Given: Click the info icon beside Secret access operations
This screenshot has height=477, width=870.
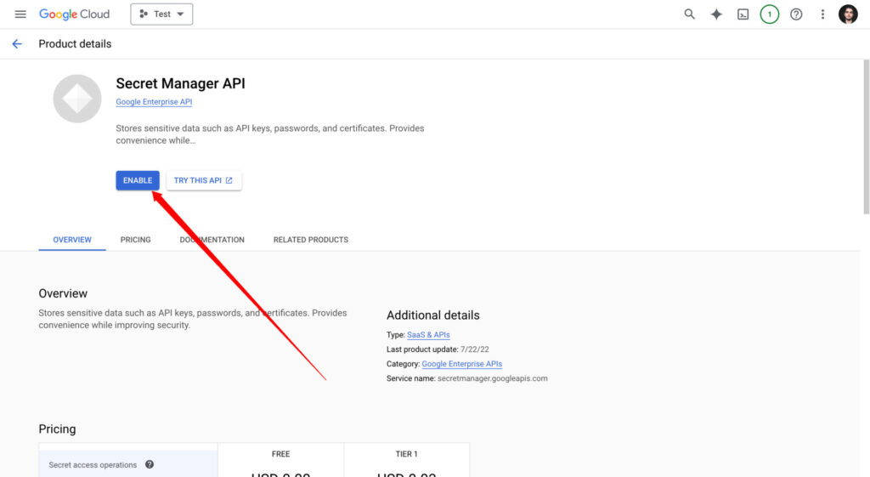Looking at the screenshot, I should click(150, 464).
